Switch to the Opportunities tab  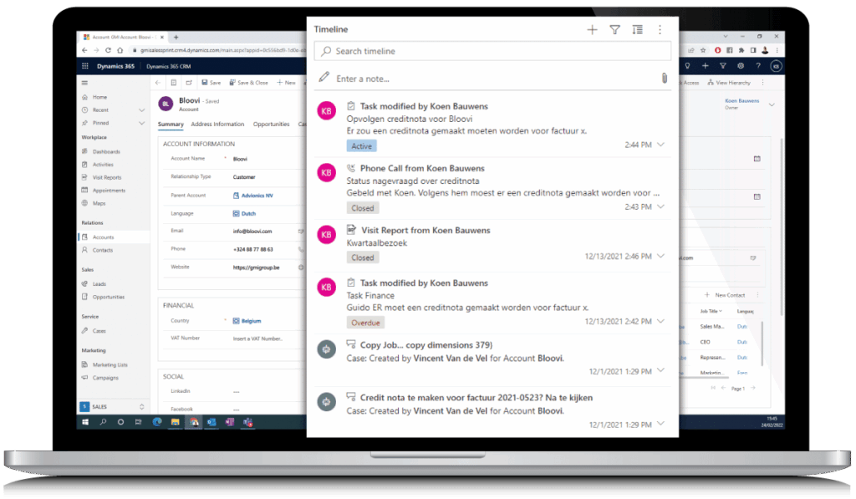tap(272, 125)
